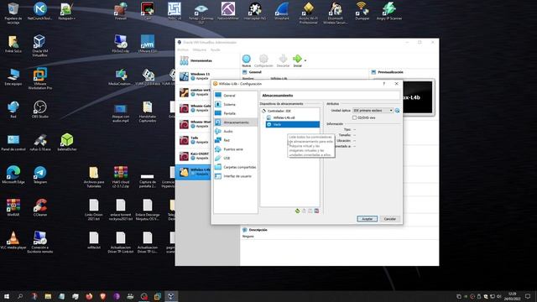Click the Configuración gear icon in VirtualBox toolbar
This screenshot has width=537, height=302.
pyautogui.click(x=263, y=59)
